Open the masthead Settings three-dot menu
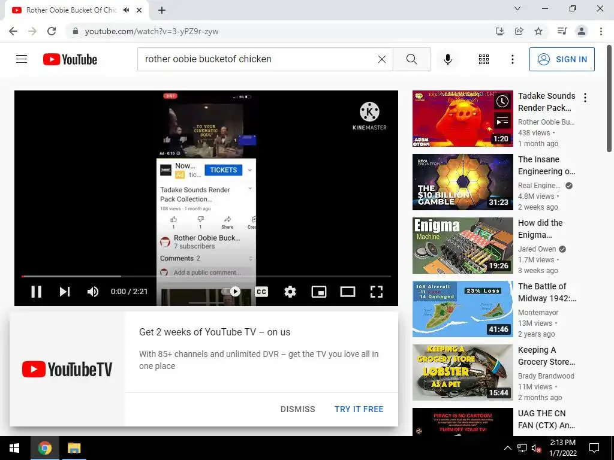This screenshot has height=460, width=614. coord(513,59)
